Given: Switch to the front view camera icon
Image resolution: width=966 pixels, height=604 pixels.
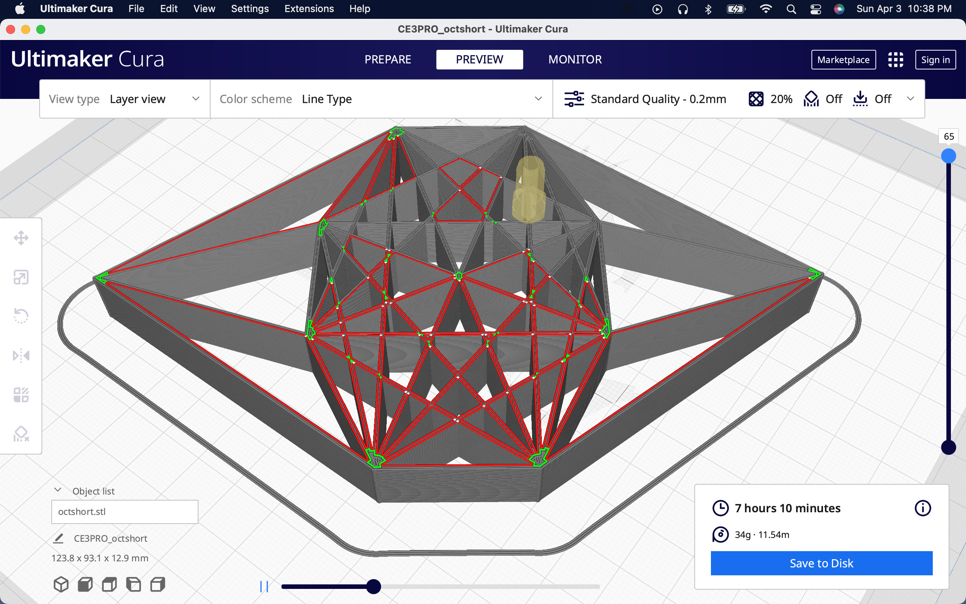Looking at the screenshot, I should coord(85,584).
